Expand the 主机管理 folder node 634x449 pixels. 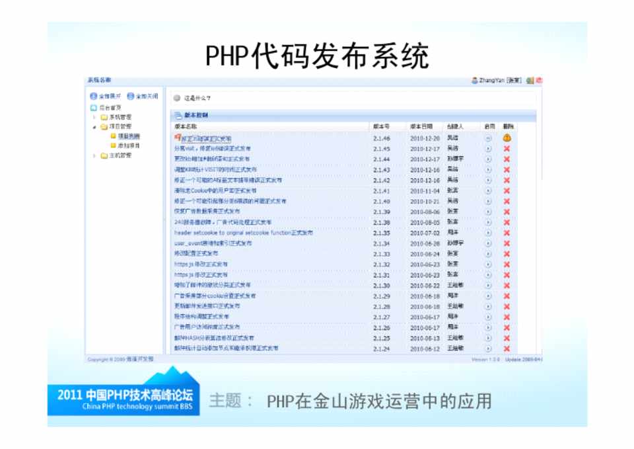coord(95,155)
